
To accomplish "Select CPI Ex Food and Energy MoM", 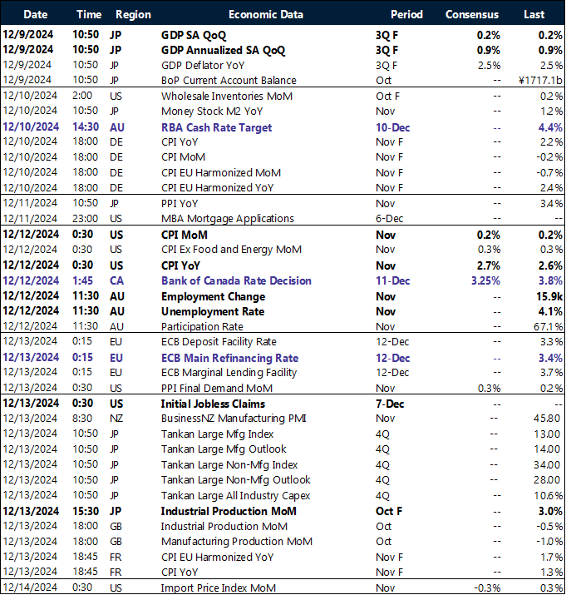I will 231,250.
